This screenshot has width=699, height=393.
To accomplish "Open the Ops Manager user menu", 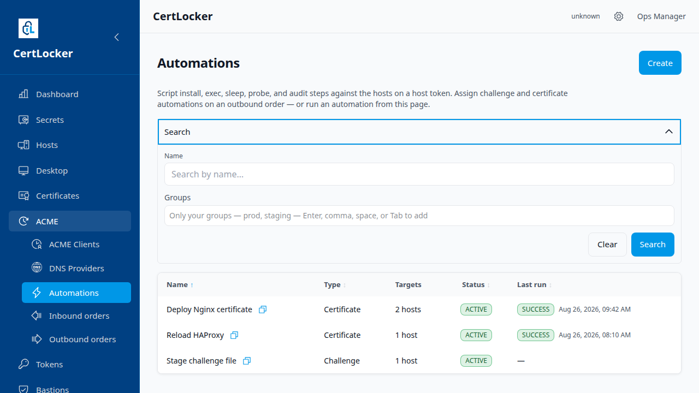I will point(661,16).
